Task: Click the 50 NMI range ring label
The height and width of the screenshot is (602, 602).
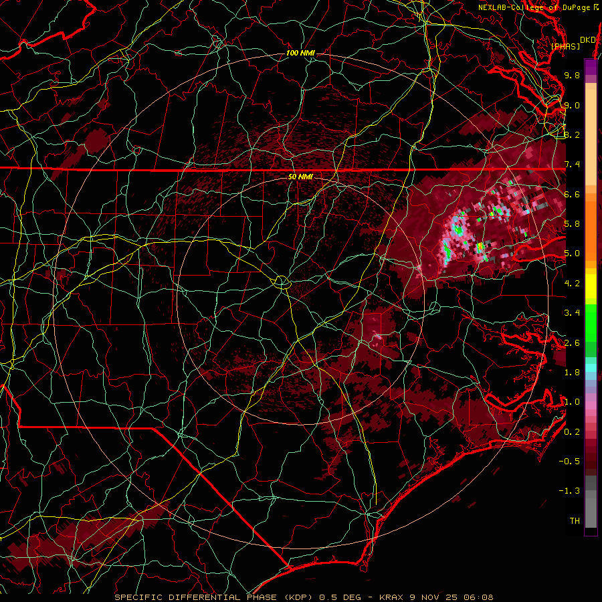Action: tap(300, 177)
